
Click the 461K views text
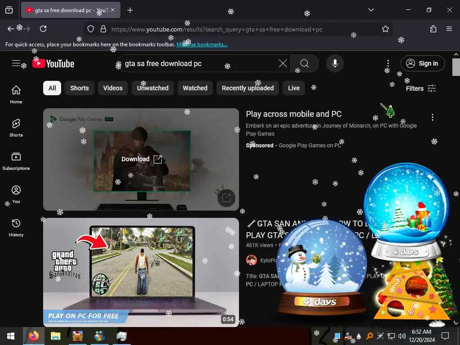click(x=260, y=245)
